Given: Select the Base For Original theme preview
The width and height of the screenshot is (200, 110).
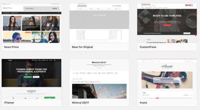Looking at the screenshot, I should [x=99, y=23].
